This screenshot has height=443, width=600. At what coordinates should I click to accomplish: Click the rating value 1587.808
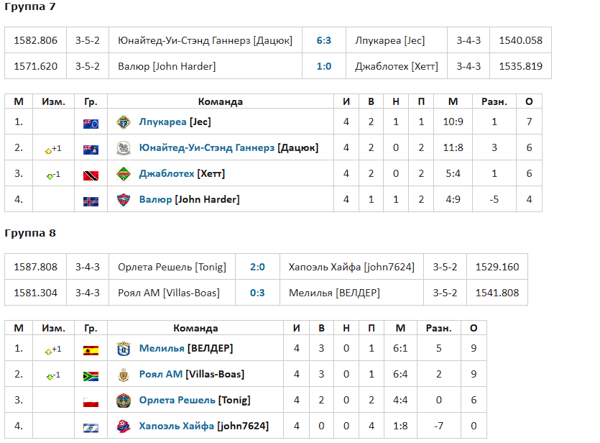click(x=36, y=267)
